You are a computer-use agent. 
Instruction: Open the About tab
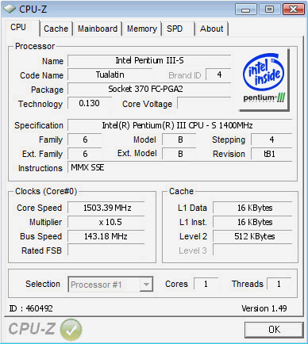click(x=211, y=29)
